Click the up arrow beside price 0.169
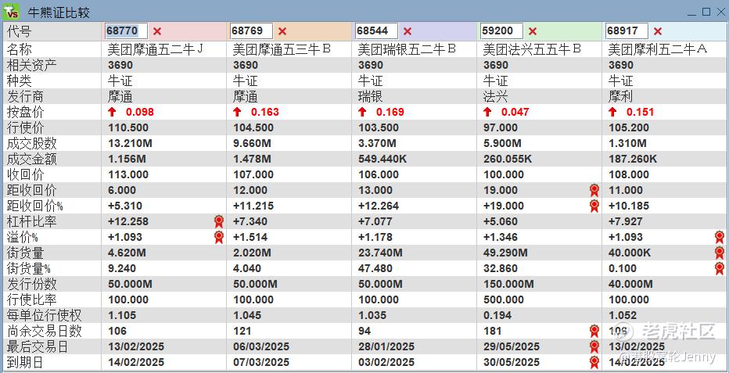729x373 pixels. pyautogui.click(x=363, y=112)
